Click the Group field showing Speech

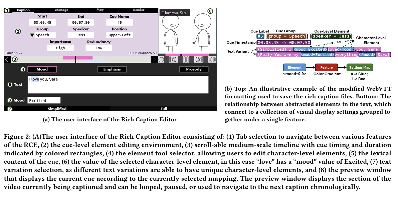(45, 35)
